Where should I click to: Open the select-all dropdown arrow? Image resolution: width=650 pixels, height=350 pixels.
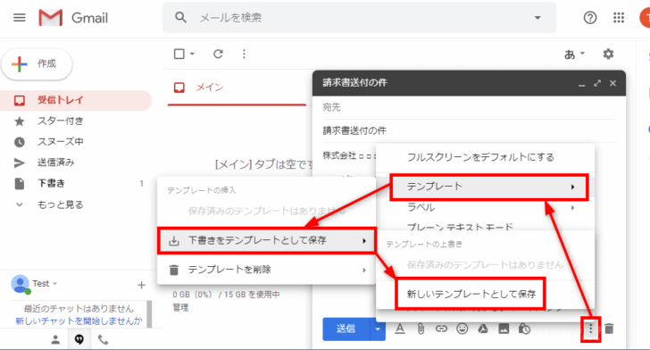(192, 54)
